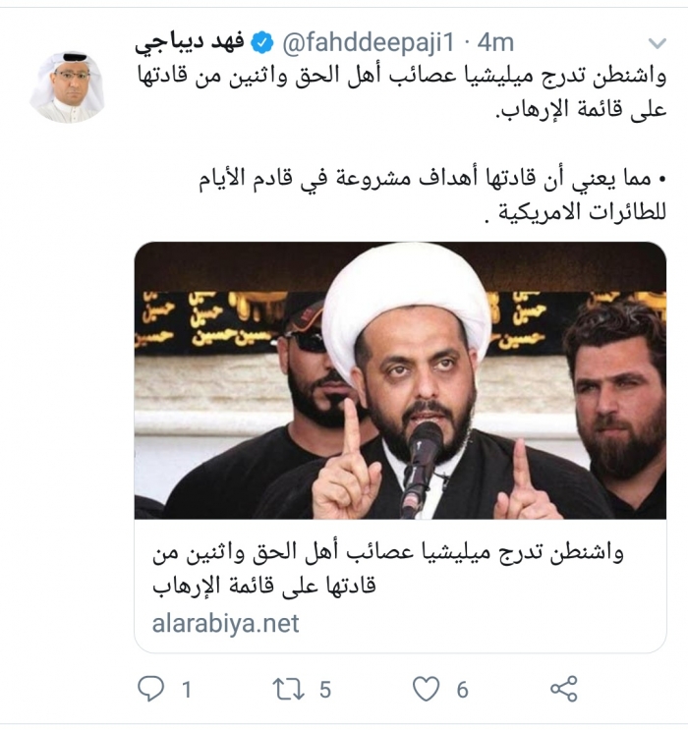
Task: Retweet this post using the arrows icon
Action: tap(288, 690)
